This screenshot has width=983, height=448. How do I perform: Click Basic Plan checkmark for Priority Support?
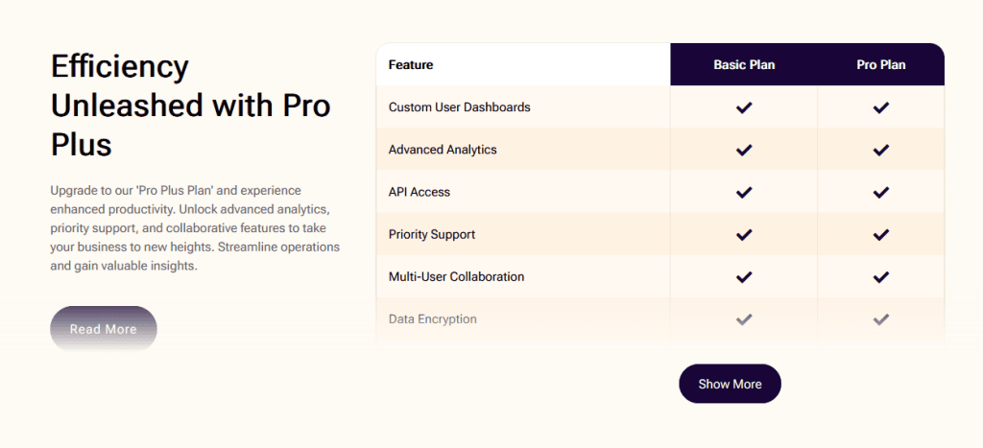coord(744,234)
